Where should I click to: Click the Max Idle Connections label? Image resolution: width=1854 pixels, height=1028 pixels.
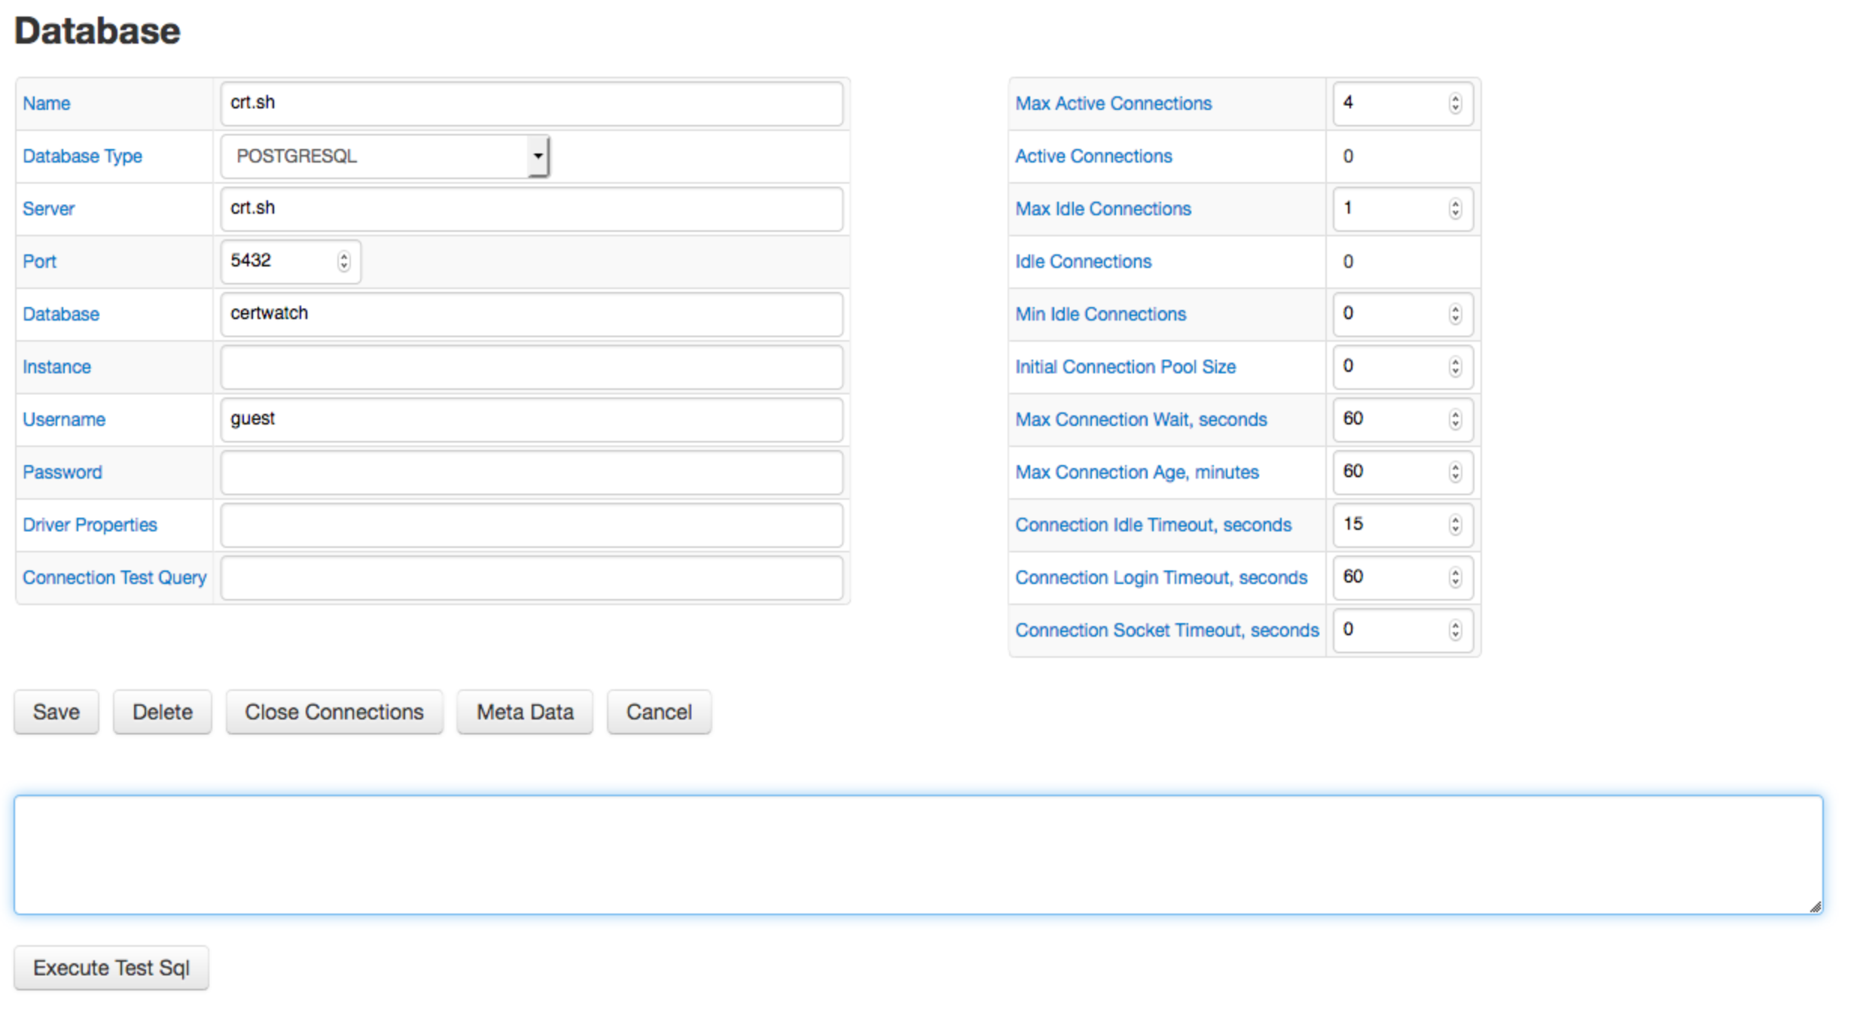point(1103,209)
